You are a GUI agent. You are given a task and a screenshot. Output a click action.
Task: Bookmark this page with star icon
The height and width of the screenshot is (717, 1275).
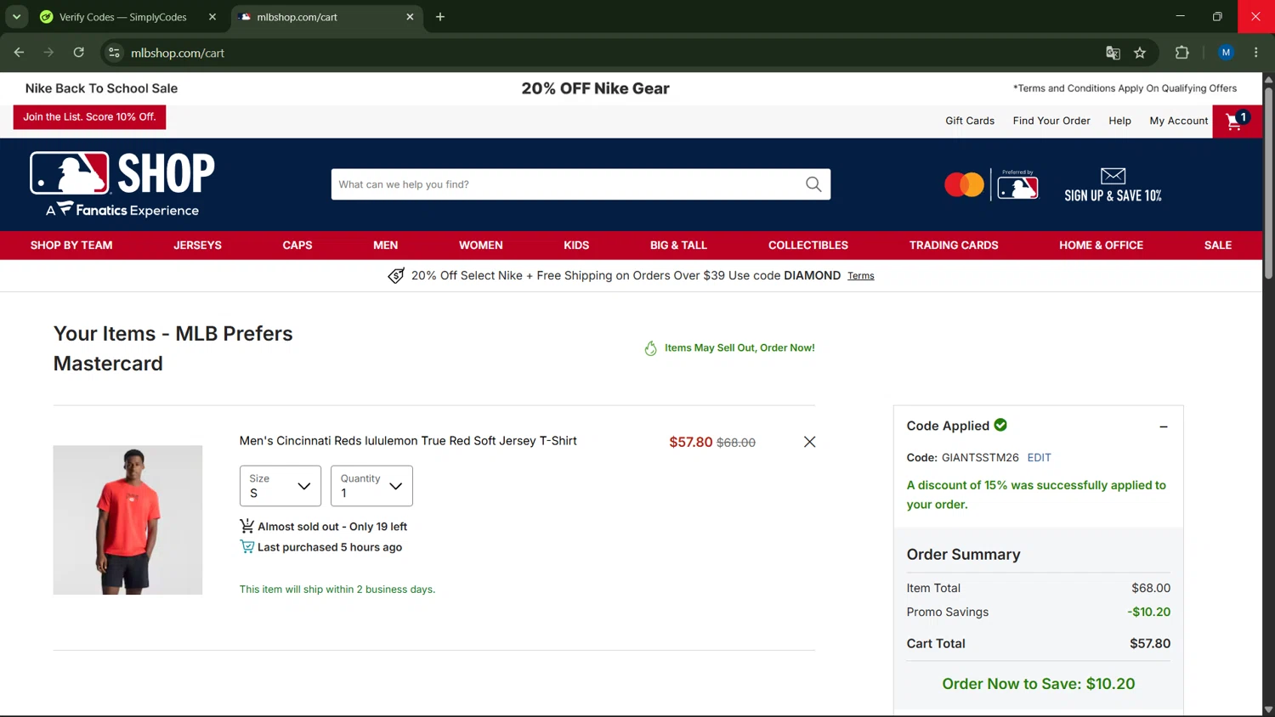pyautogui.click(x=1140, y=53)
